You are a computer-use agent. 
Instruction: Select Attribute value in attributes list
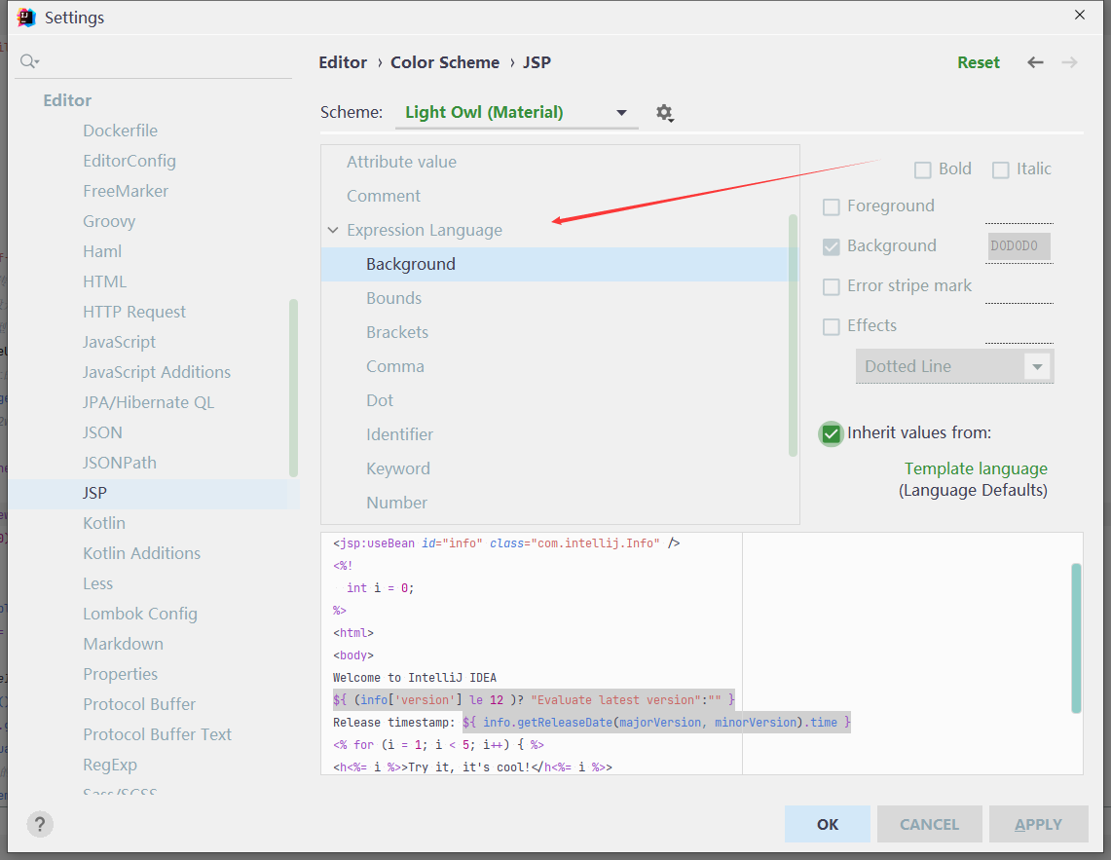click(401, 162)
